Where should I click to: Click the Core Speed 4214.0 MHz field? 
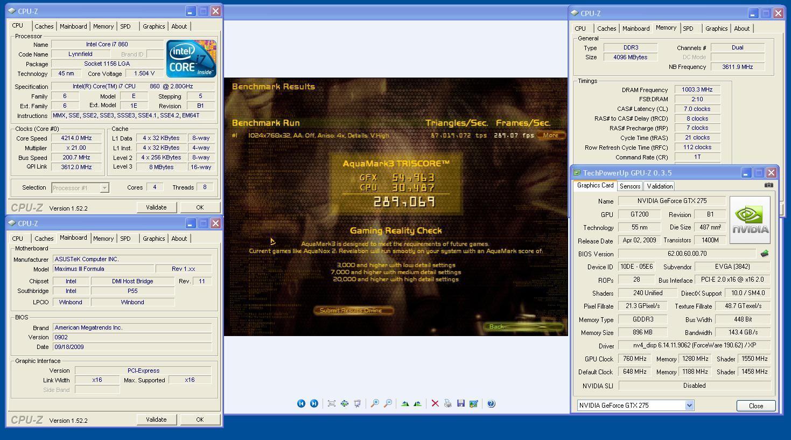pyautogui.click(x=76, y=138)
